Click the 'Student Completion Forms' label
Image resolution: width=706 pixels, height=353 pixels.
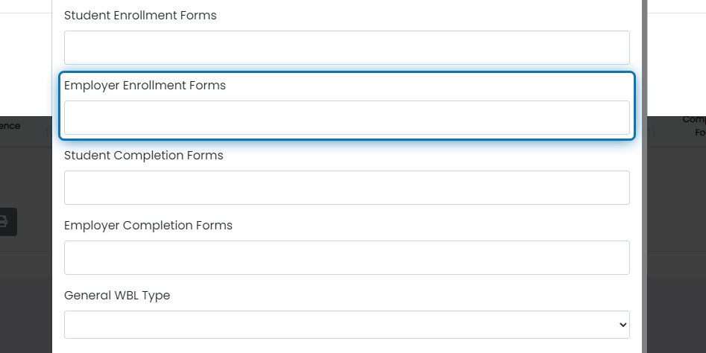click(144, 156)
